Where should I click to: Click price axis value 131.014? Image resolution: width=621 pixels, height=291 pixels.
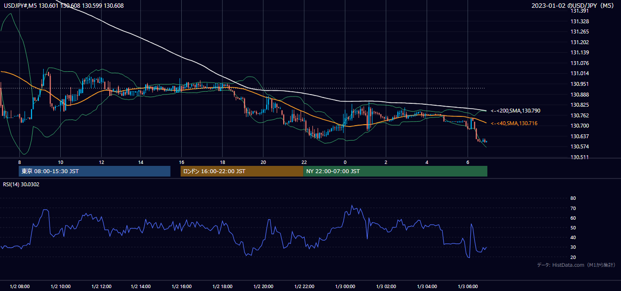pos(579,73)
